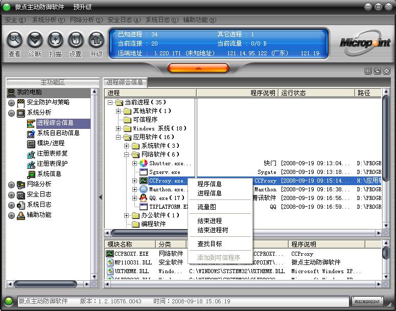Click the 分类 column header
Screen dimensions: 396x311
click(x=171, y=245)
